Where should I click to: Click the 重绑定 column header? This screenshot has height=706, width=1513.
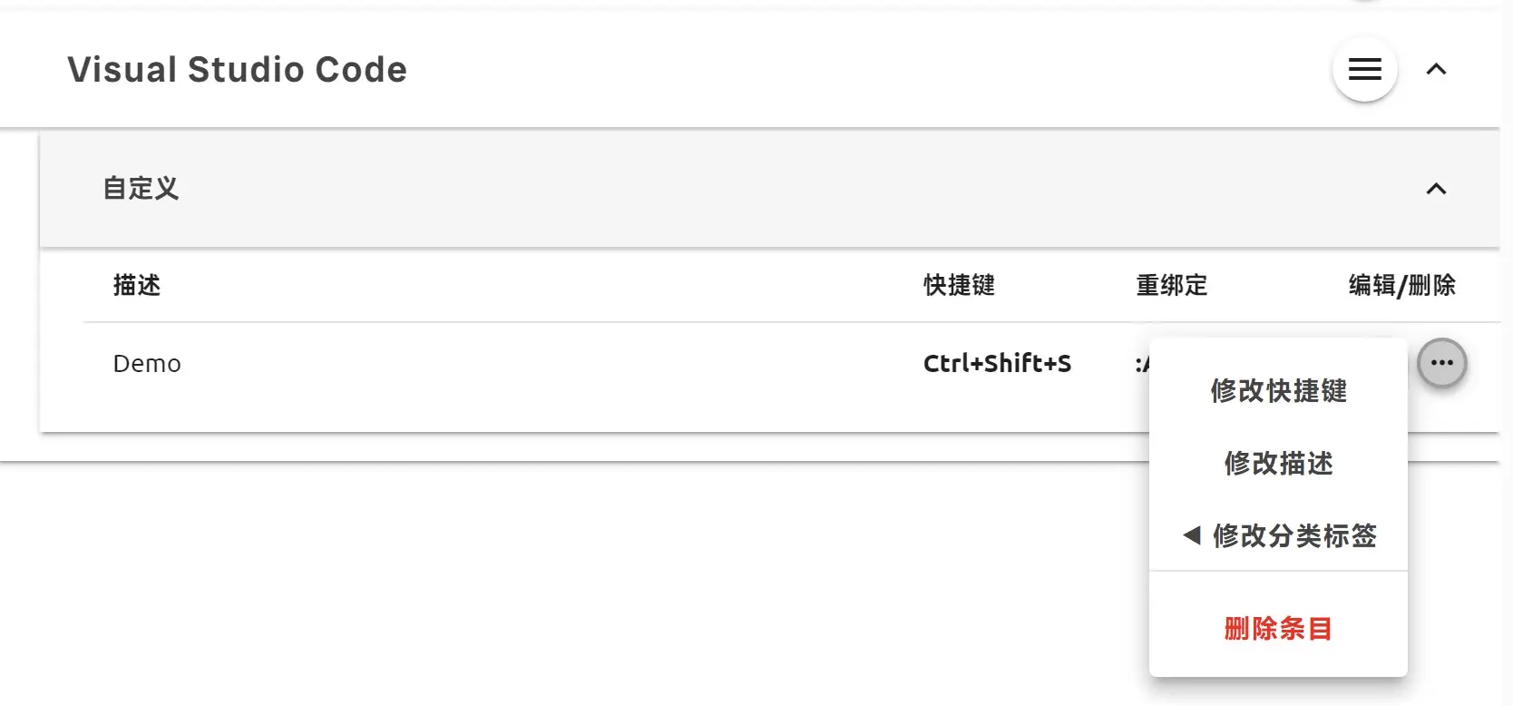tap(1172, 285)
